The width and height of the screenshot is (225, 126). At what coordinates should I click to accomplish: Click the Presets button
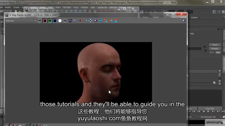(x=215, y=49)
